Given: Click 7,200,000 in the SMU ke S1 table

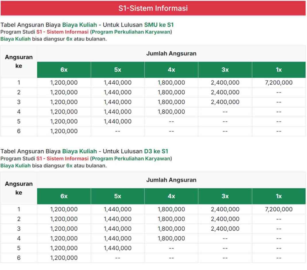Looking at the screenshot, I should [x=279, y=83].
